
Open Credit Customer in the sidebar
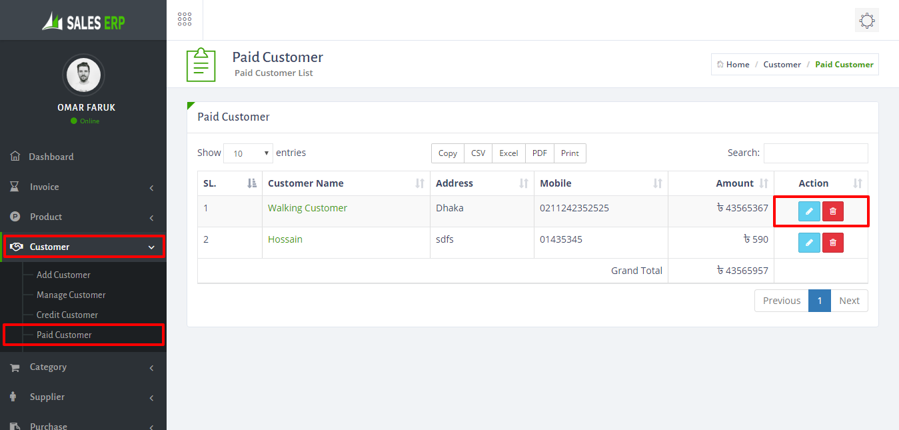click(67, 315)
